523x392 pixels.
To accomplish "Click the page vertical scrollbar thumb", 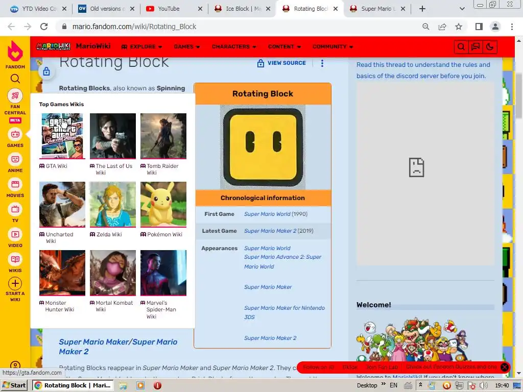I will (519, 95).
